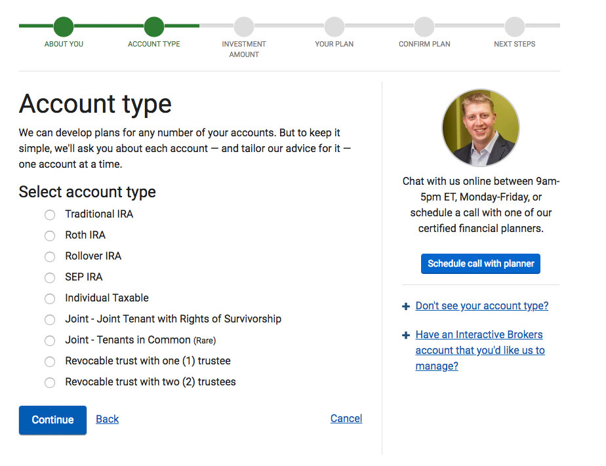Screen dimensions: 606x466
Task: Click the Your Plan step circle
Action: (334, 27)
